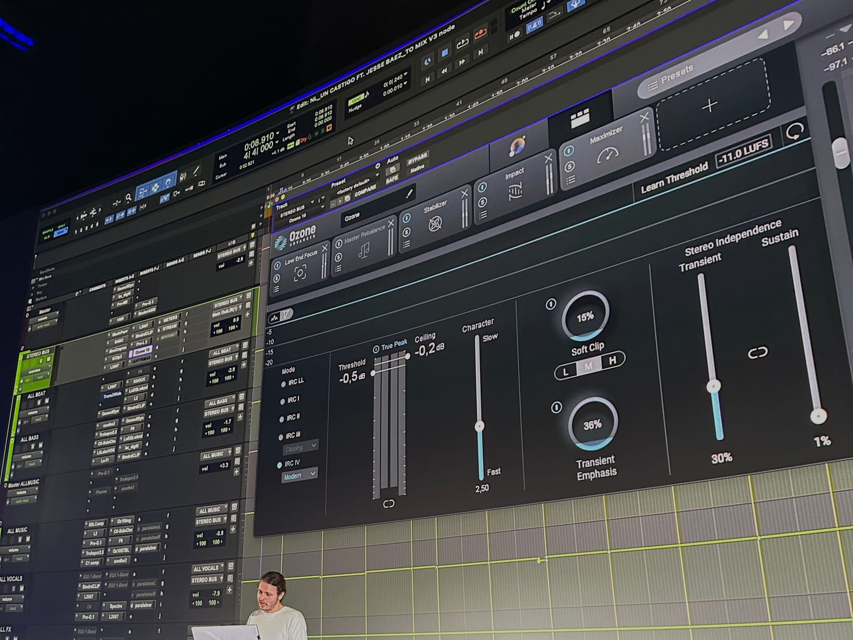This screenshot has height=640, width=853.
Task: Set Soft Clip to M
Action: (589, 366)
